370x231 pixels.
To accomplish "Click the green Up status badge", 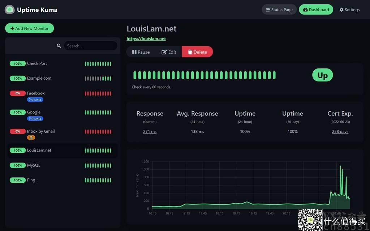I will pyautogui.click(x=322, y=75).
